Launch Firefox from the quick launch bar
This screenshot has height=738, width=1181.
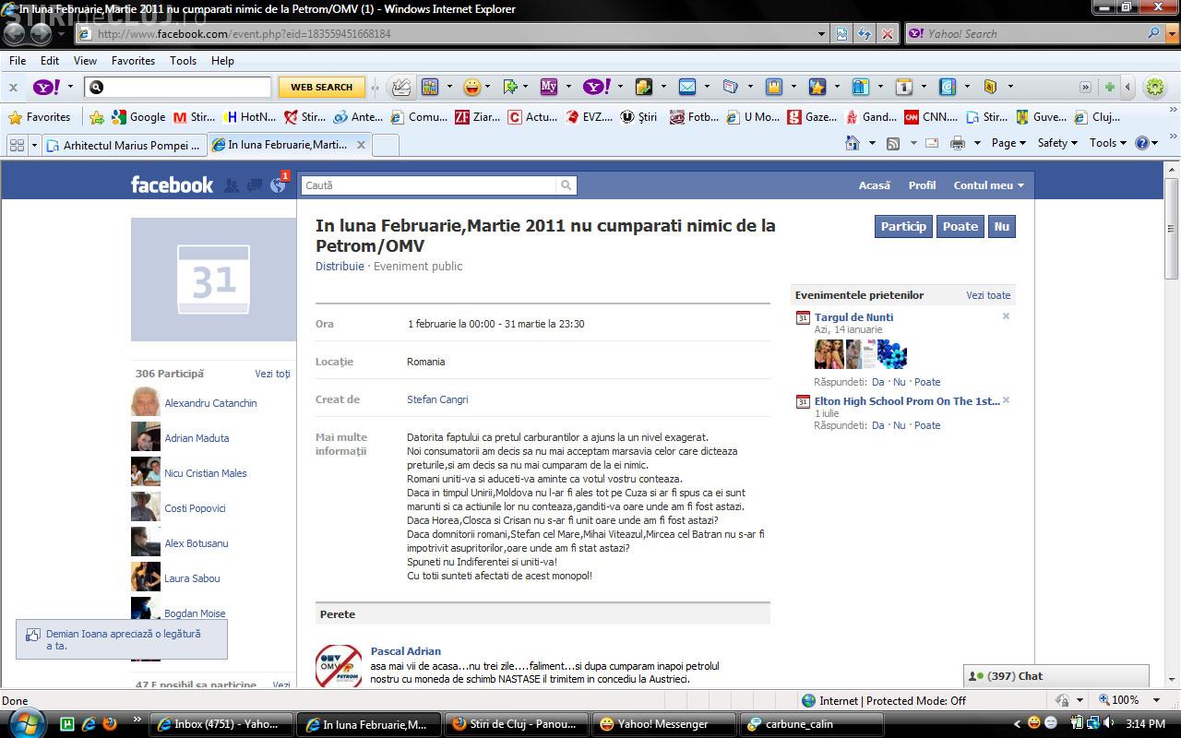coord(110,723)
